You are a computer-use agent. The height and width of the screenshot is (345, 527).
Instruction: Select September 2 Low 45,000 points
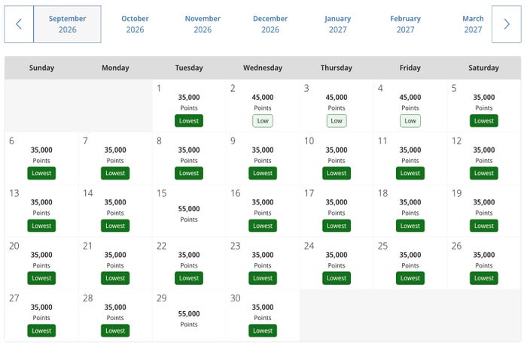point(263,106)
